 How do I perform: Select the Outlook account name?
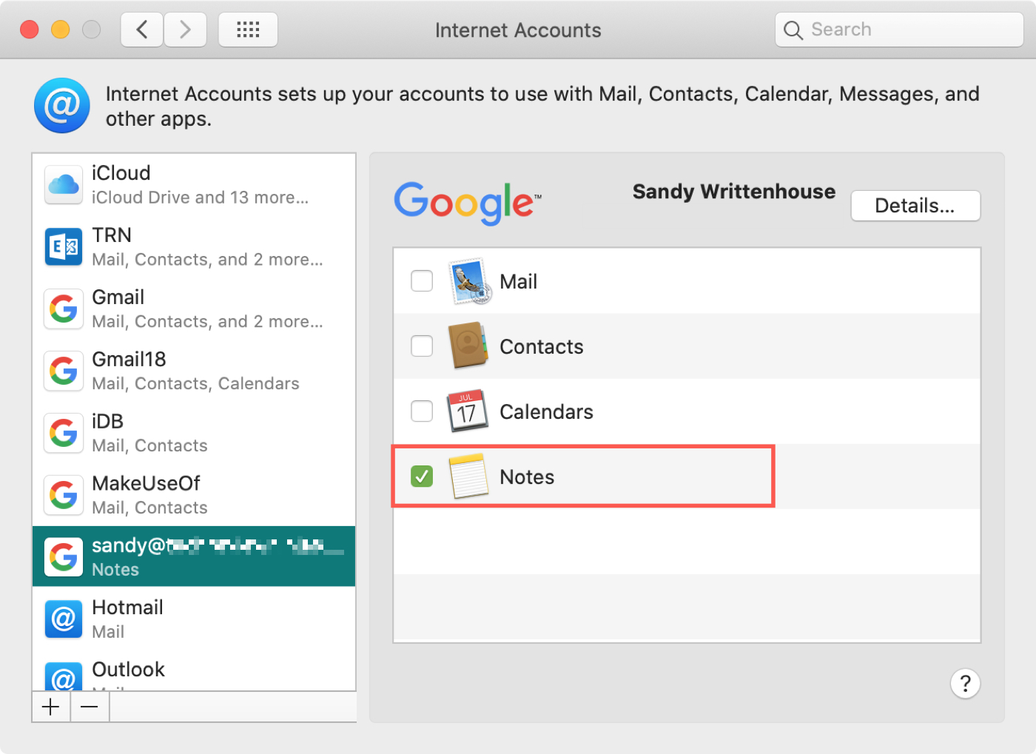pyautogui.click(x=128, y=670)
